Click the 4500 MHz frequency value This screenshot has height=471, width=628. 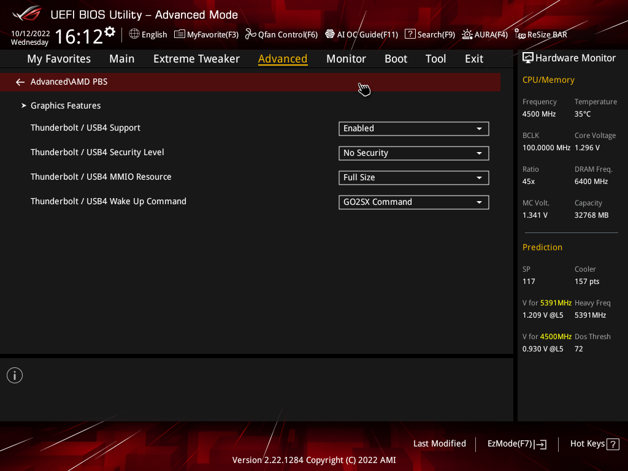coord(539,114)
